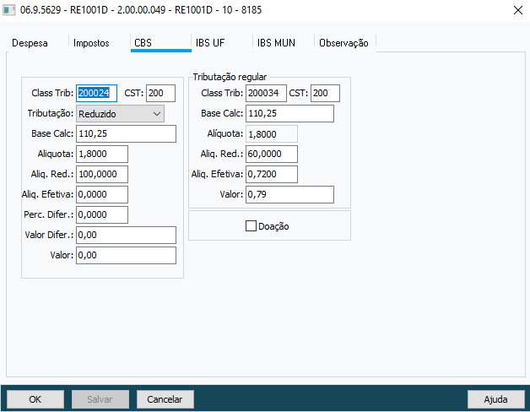
Task: Click the Aliq. Red. field with 60,0000
Action: point(272,154)
